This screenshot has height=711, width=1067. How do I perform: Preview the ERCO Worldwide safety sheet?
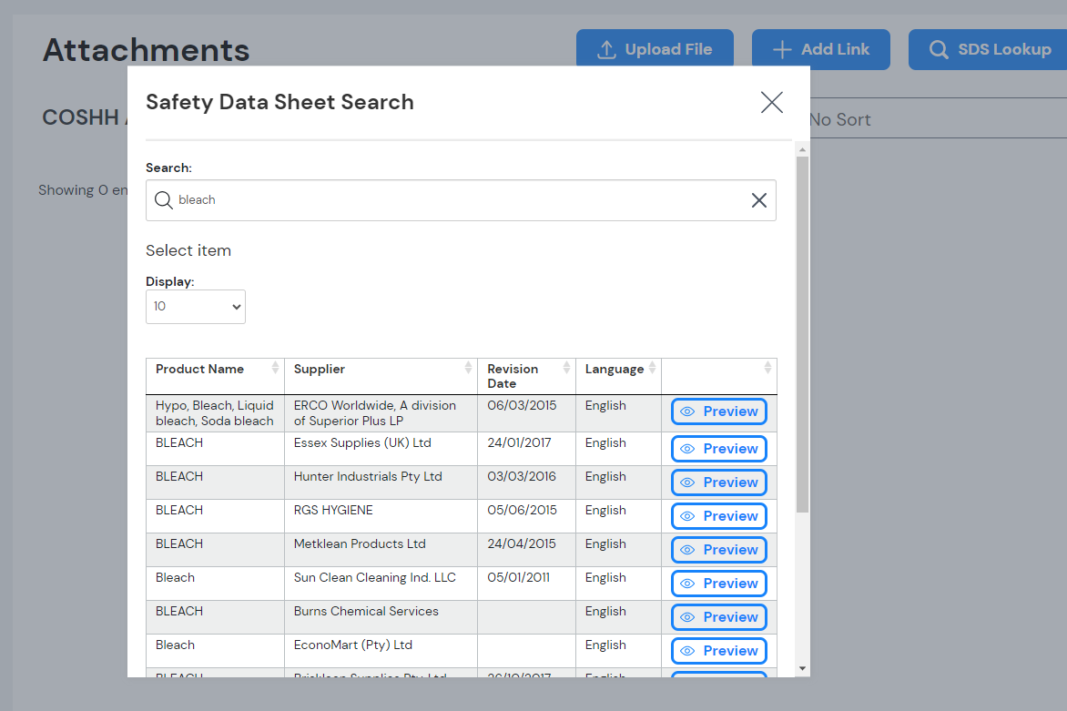719,411
